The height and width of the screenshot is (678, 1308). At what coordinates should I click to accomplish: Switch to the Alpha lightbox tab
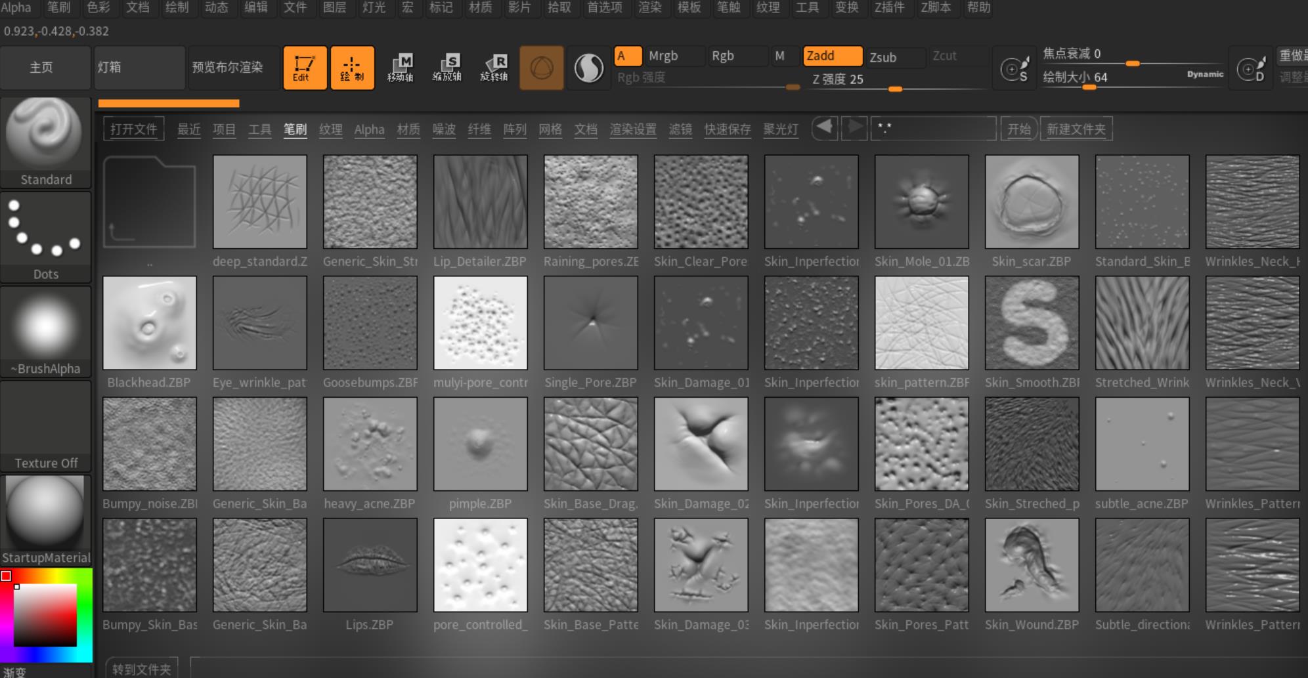(370, 129)
